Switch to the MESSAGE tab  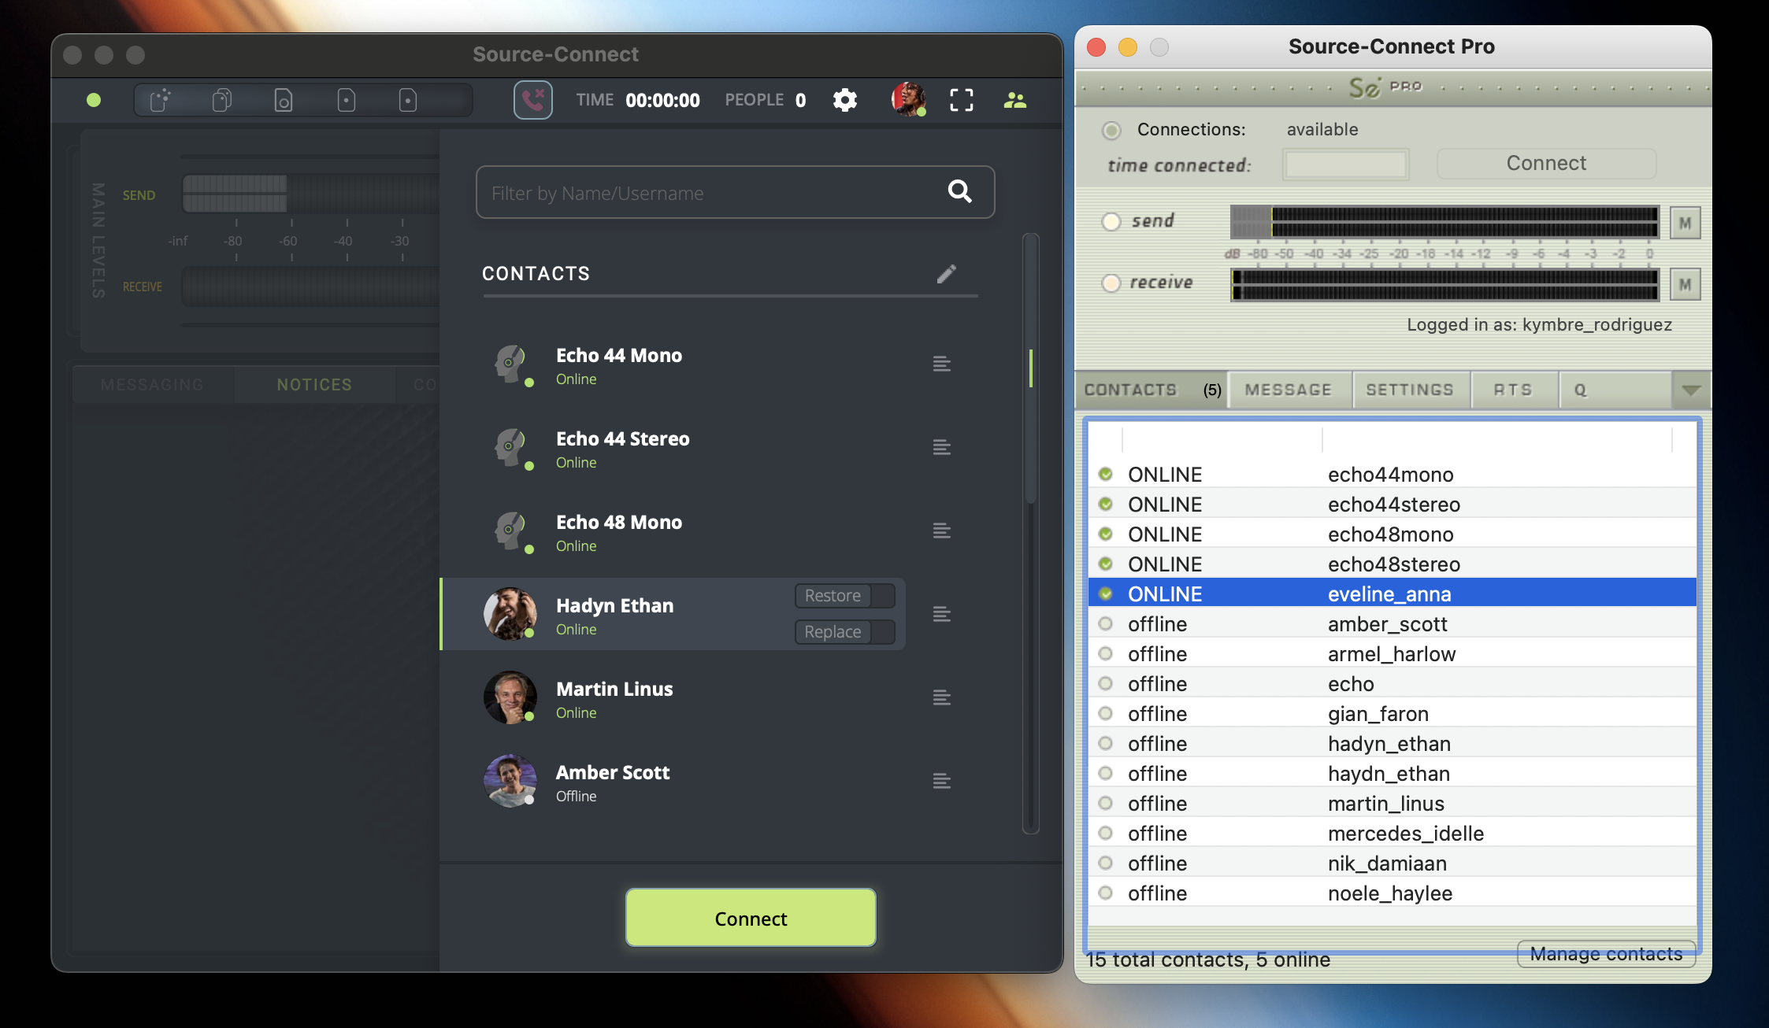click(x=1289, y=390)
